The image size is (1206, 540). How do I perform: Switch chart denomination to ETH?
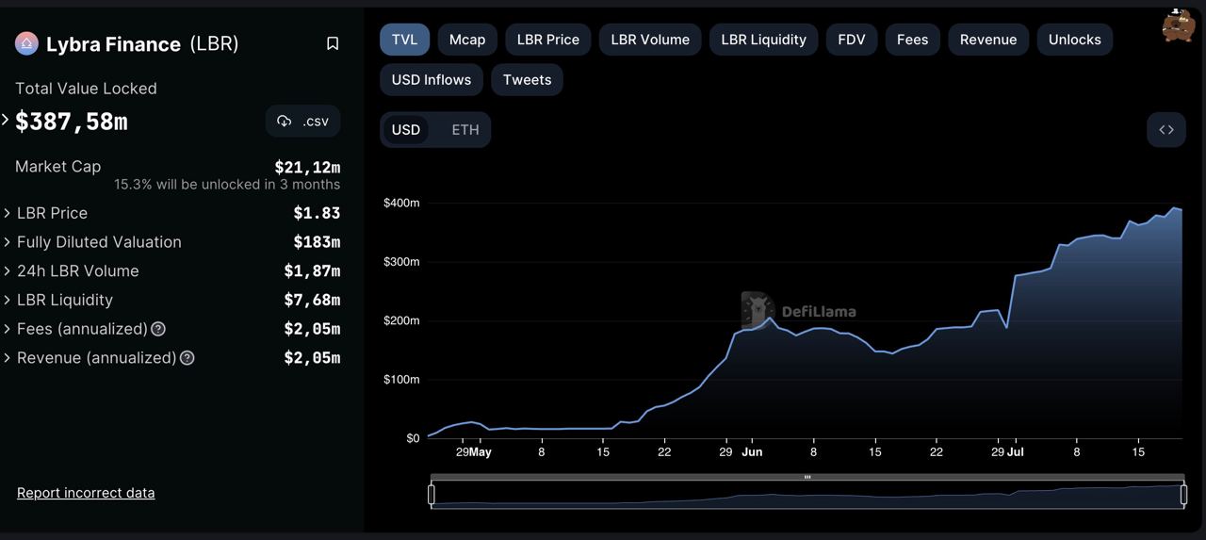click(465, 129)
